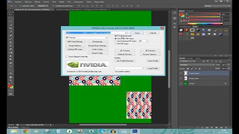Image resolution: width=239 pixels, height=134 pixels.
Task: Select the Crop tool
Action: [10, 28]
